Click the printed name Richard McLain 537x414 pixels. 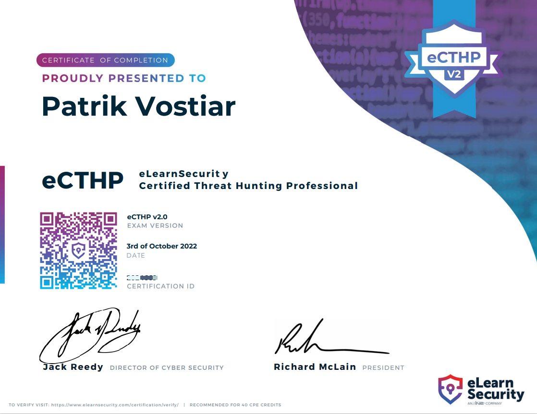[x=315, y=367]
